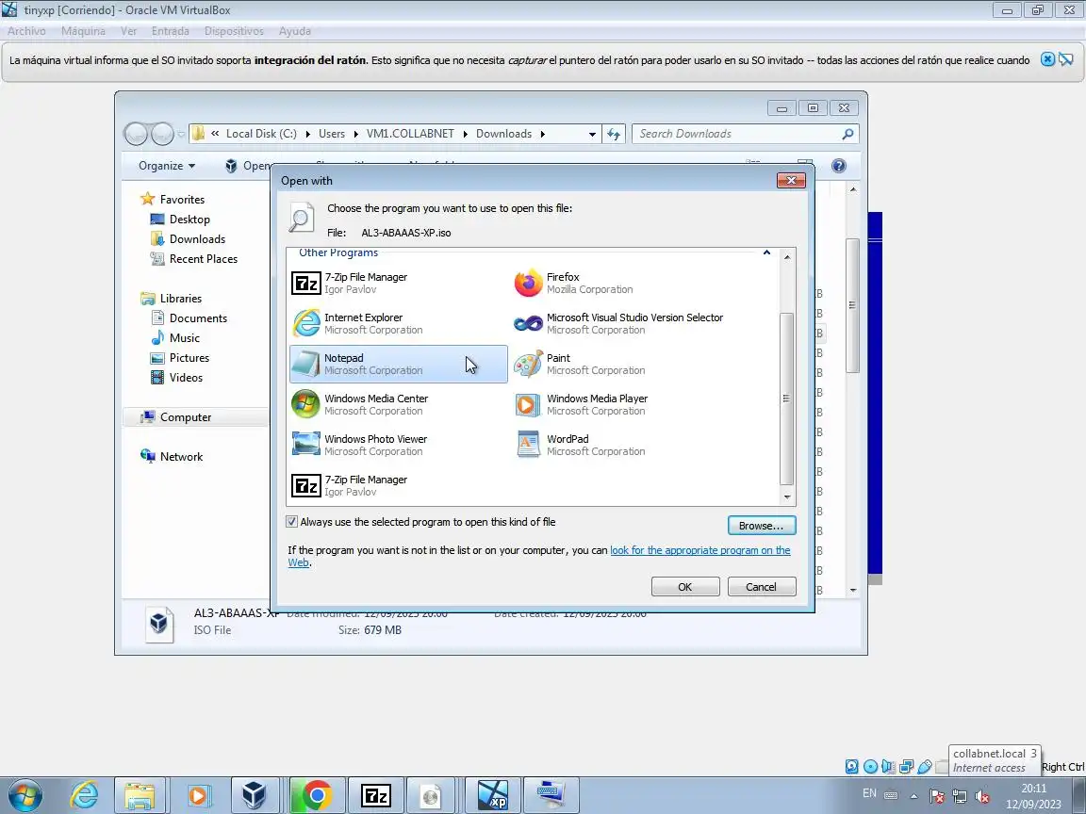
Task: Open Windows Explorer from the taskbar
Action: 140,796
